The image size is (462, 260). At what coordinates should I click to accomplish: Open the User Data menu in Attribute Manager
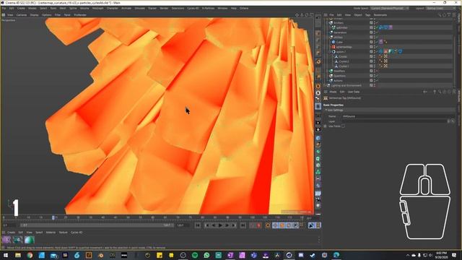click(354, 92)
